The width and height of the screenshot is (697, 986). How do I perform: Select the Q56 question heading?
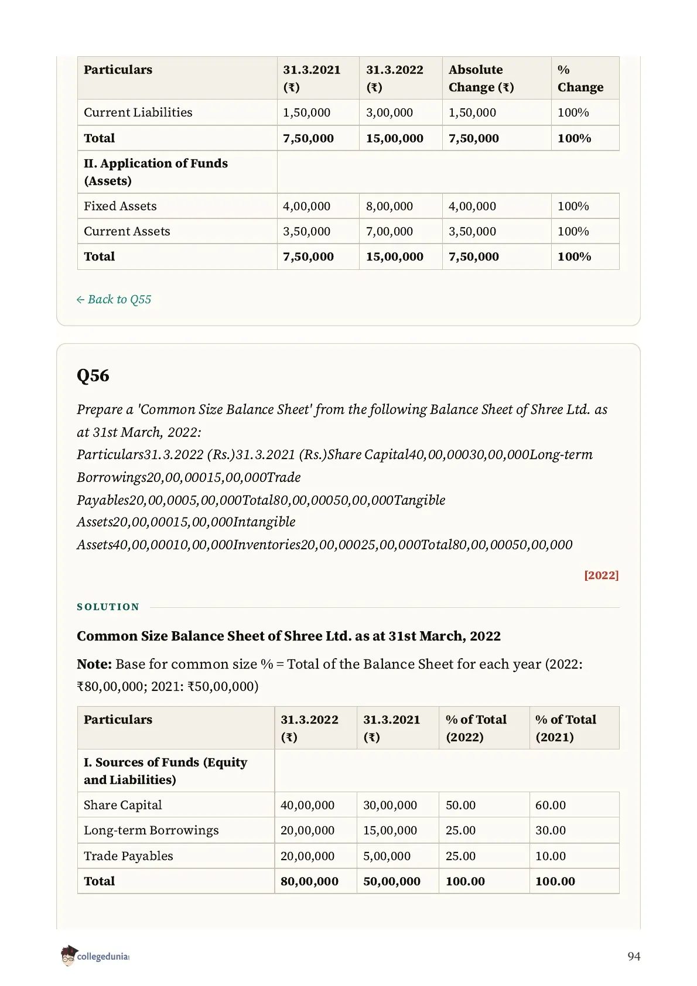[93, 375]
